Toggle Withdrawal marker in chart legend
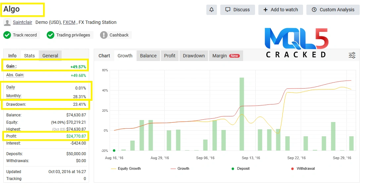This screenshot has width=366, height=188. [x=303, y=168]
